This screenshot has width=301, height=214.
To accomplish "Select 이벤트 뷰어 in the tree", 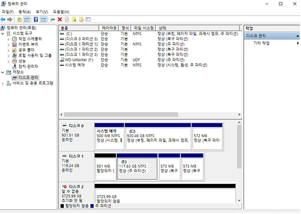I will pyautogui.click(x=28, y=45).
